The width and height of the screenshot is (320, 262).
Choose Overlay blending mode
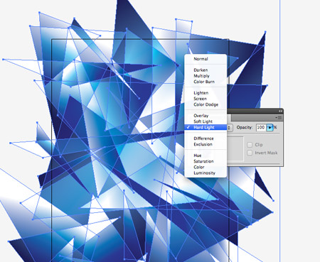[201, 116]
